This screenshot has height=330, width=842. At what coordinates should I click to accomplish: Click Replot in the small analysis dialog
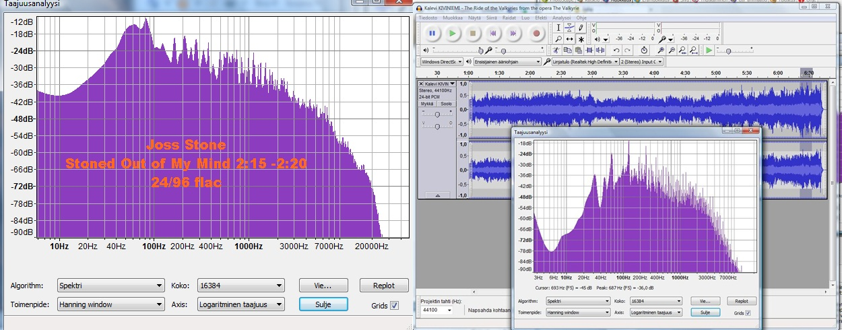pyautogui.click(x=741, y=301)
